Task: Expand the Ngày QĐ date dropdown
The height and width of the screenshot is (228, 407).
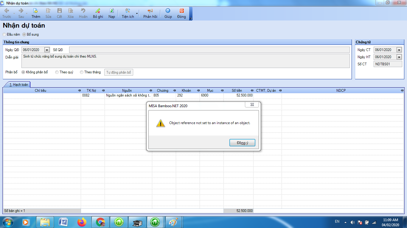Action: 47,50
